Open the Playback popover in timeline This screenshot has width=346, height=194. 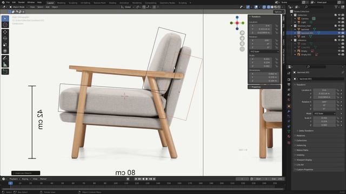[15, 179]
